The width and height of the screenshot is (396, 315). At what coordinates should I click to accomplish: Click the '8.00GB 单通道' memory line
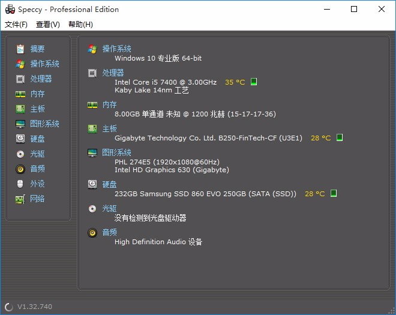195,114
